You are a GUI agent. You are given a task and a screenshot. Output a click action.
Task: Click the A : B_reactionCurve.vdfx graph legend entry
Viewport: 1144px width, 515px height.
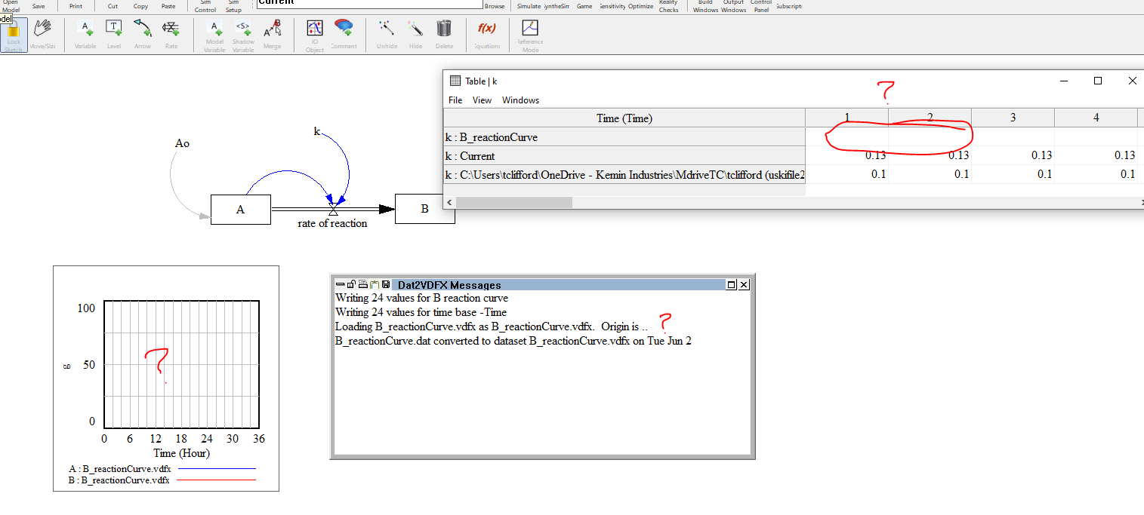tap(162, 469)
